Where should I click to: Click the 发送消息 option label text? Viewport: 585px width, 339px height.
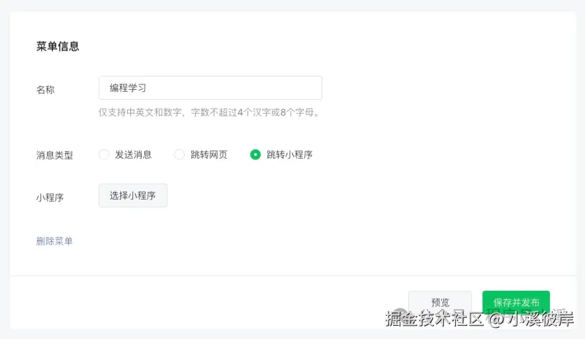pyautogui.click(x=133, y=155)
